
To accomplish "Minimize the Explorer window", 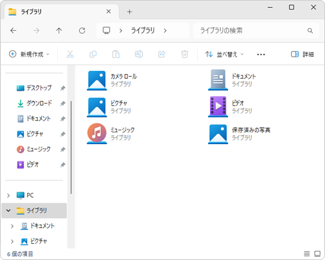I will (x=270, y=7).
